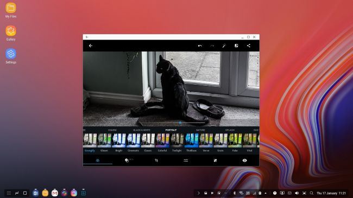Image resolution: width=353 pixels, height=198 pixels.
Task: Apply the Twilight filter thumbnail
Action: [177, 140]
